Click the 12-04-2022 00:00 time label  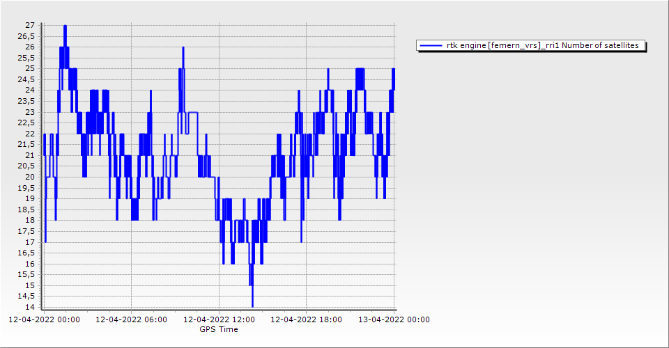[x=44, y=319]
